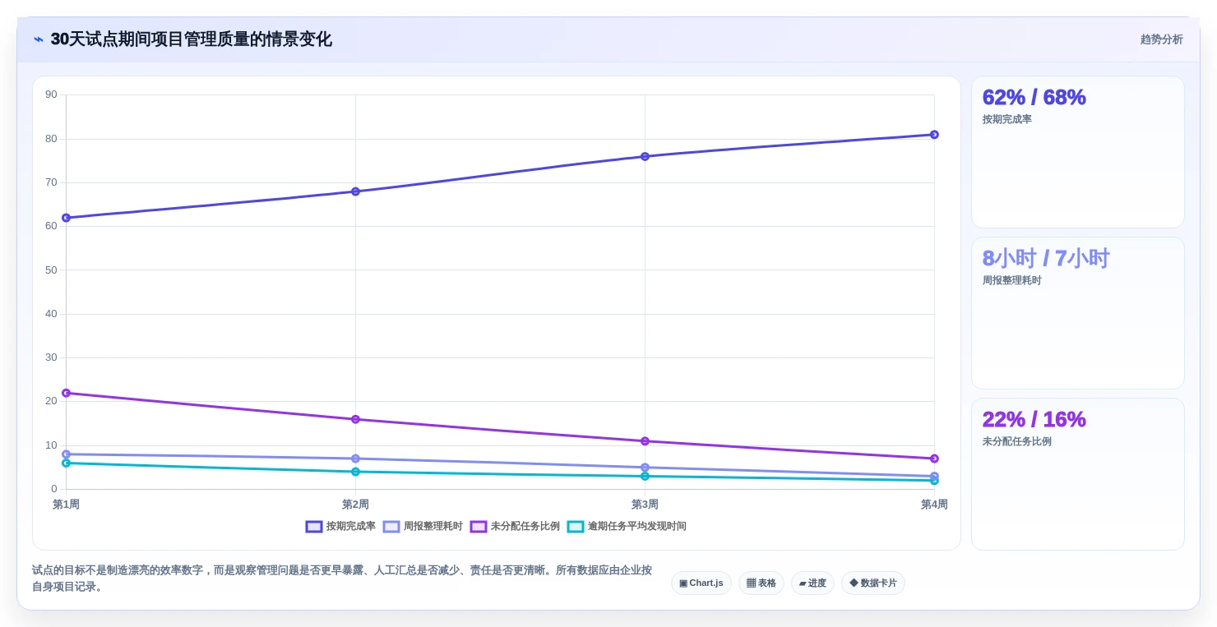
Task: Click the footnote text starting 试点的目标
Action: 342,579
